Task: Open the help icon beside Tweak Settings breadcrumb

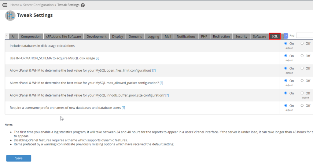Action: (83, 5)
